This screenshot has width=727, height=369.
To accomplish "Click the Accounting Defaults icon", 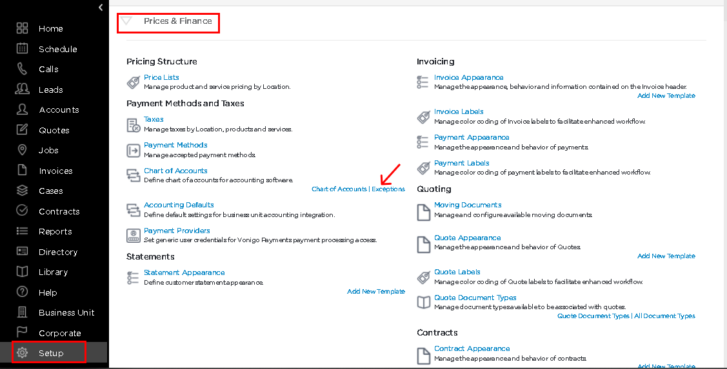I will 134,210.
